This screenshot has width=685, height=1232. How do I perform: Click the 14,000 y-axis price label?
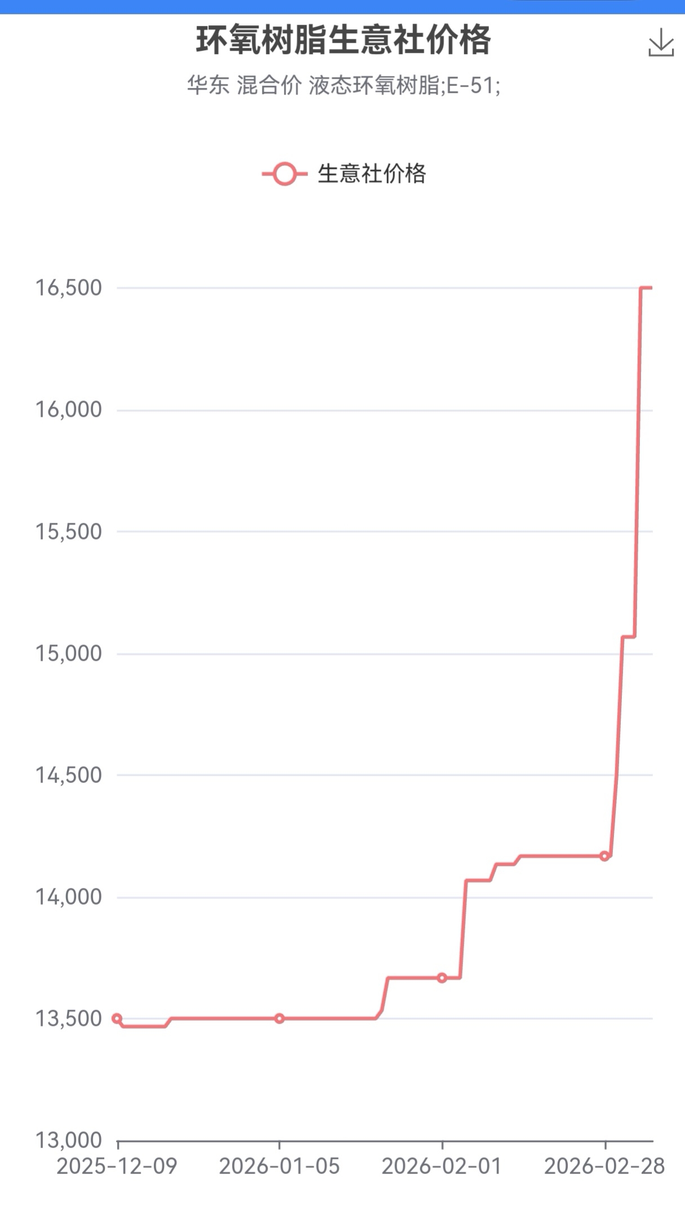[x=69, y=897]
